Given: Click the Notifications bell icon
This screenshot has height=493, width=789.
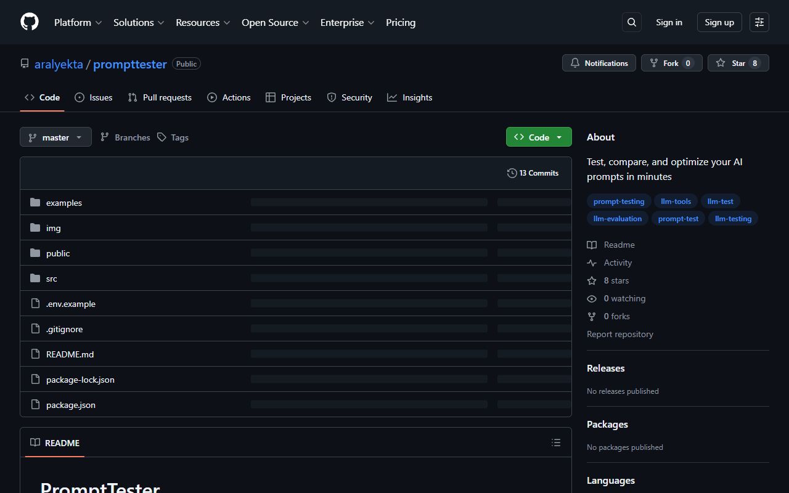Looking at the screenshot, I should point(575,62).
